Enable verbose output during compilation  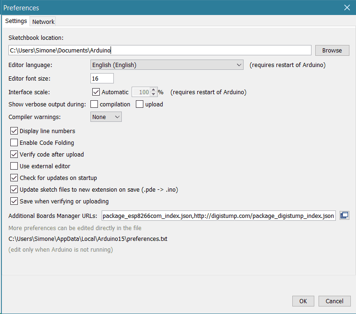[x=94, y=105]
